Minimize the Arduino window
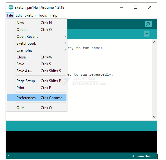The image size is (166, 160). pyautogui.click(x=121, y=7)
